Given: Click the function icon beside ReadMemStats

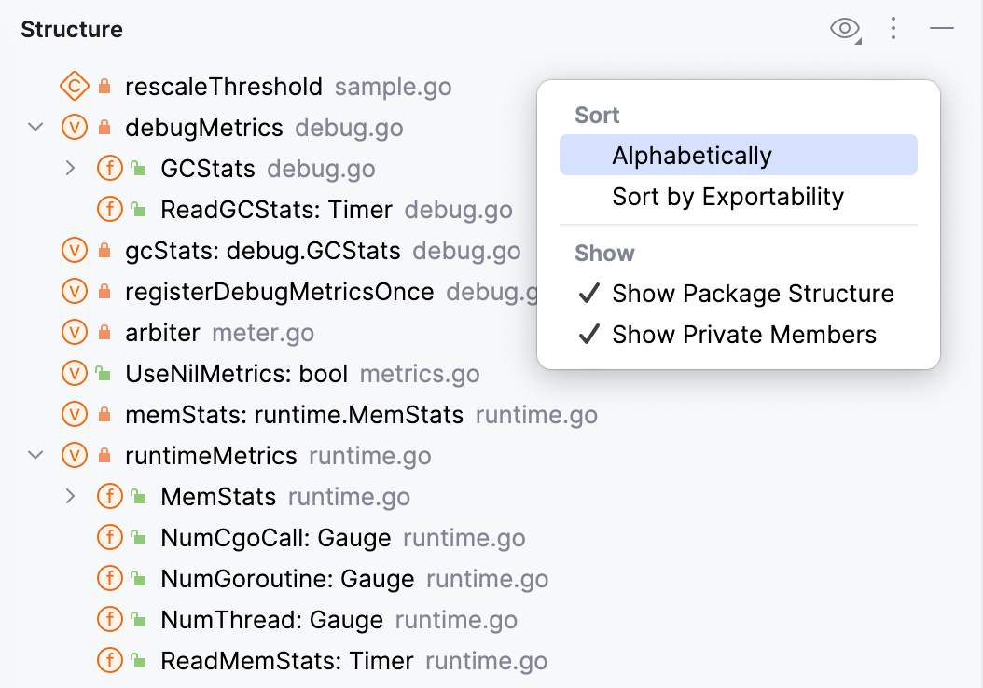Looking at the screenshot, I should coord(109,661).
